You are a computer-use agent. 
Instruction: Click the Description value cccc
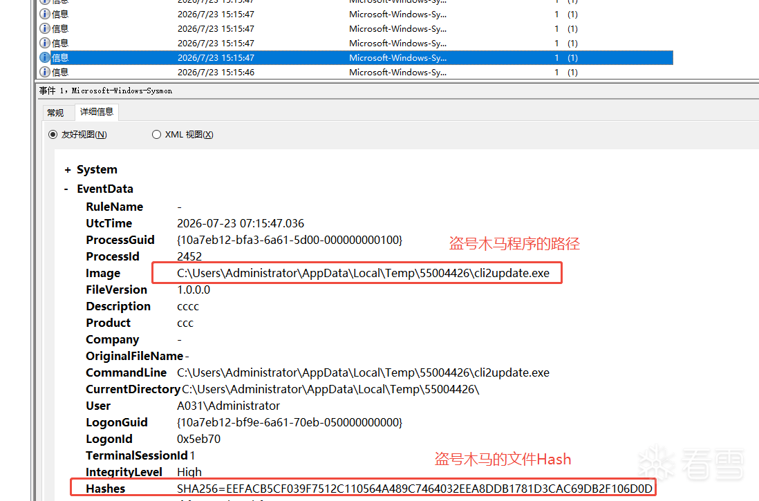[x=188, y=306]
